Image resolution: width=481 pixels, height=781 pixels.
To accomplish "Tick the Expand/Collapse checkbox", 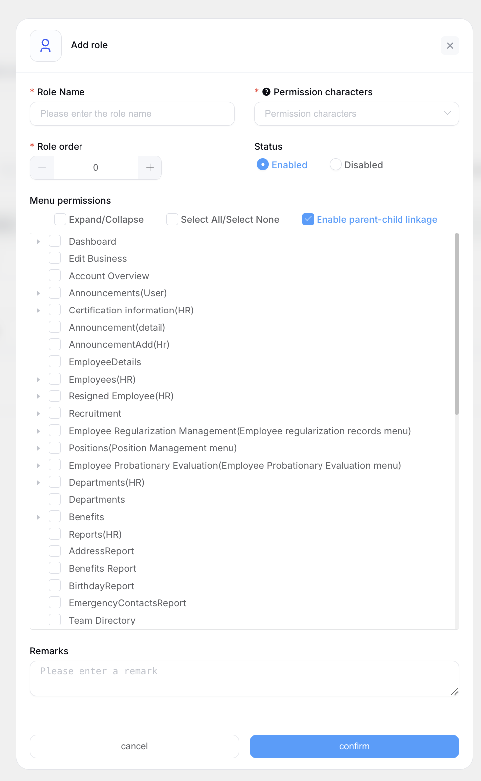I will [x=60, y=219].
